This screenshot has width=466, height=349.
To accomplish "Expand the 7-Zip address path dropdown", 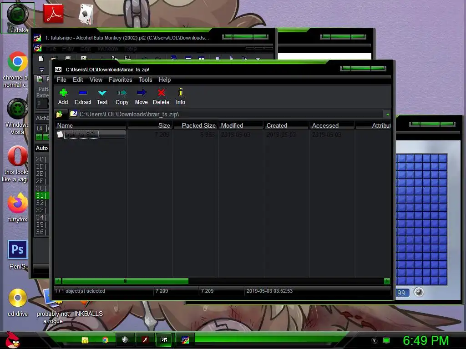I will [388, 114].
